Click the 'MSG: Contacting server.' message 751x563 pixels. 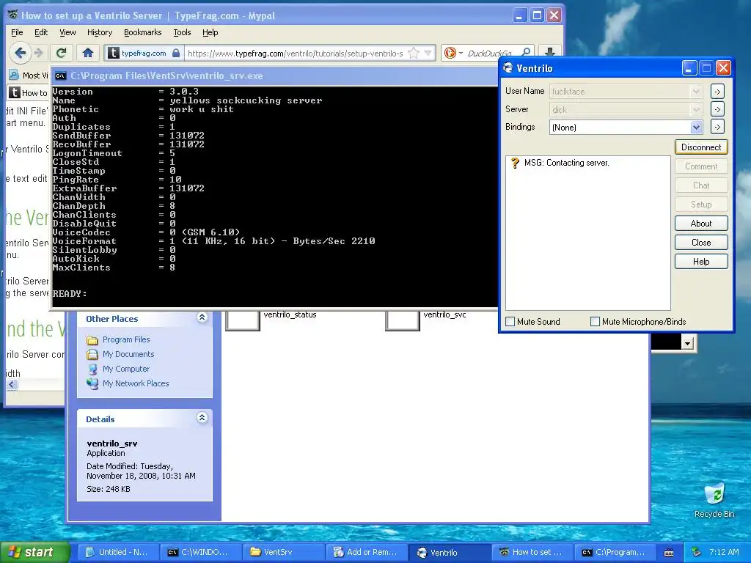[567, 163]
